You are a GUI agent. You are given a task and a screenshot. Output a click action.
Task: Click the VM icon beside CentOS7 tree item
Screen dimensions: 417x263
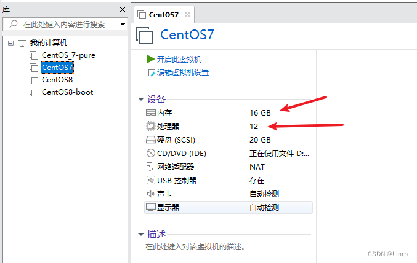34,68
